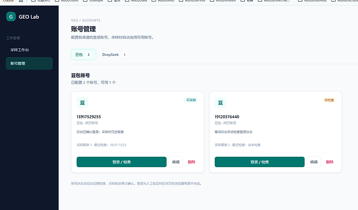
Task: Click 登录 / 检查 for account 19120376440
Action: (x=259, y=162)
